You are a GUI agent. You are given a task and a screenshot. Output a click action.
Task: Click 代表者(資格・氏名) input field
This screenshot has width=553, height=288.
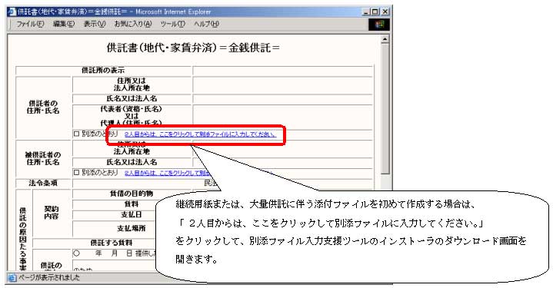click(282, 116)
